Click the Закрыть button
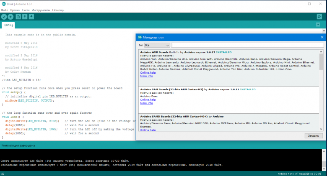Viewport: 327px width, 176px height. pyautogui.click(x=314, y=135)
